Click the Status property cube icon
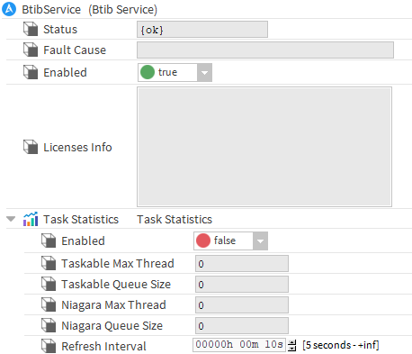 click(31, 29)
